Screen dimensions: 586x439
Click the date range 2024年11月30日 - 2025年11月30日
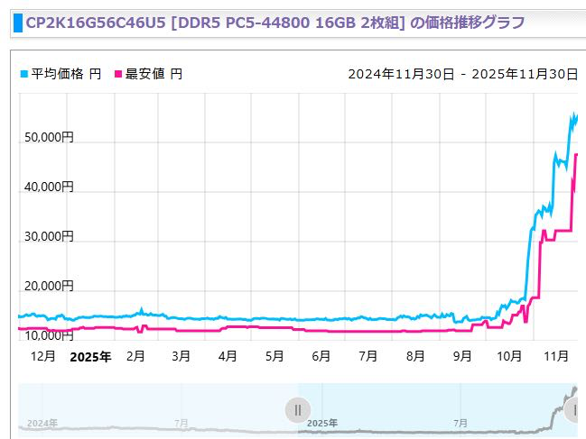[x=462, y=74]
